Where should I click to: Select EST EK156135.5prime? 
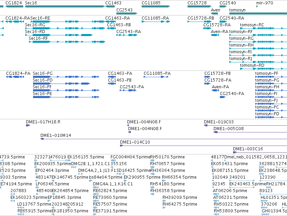point(86,157)
